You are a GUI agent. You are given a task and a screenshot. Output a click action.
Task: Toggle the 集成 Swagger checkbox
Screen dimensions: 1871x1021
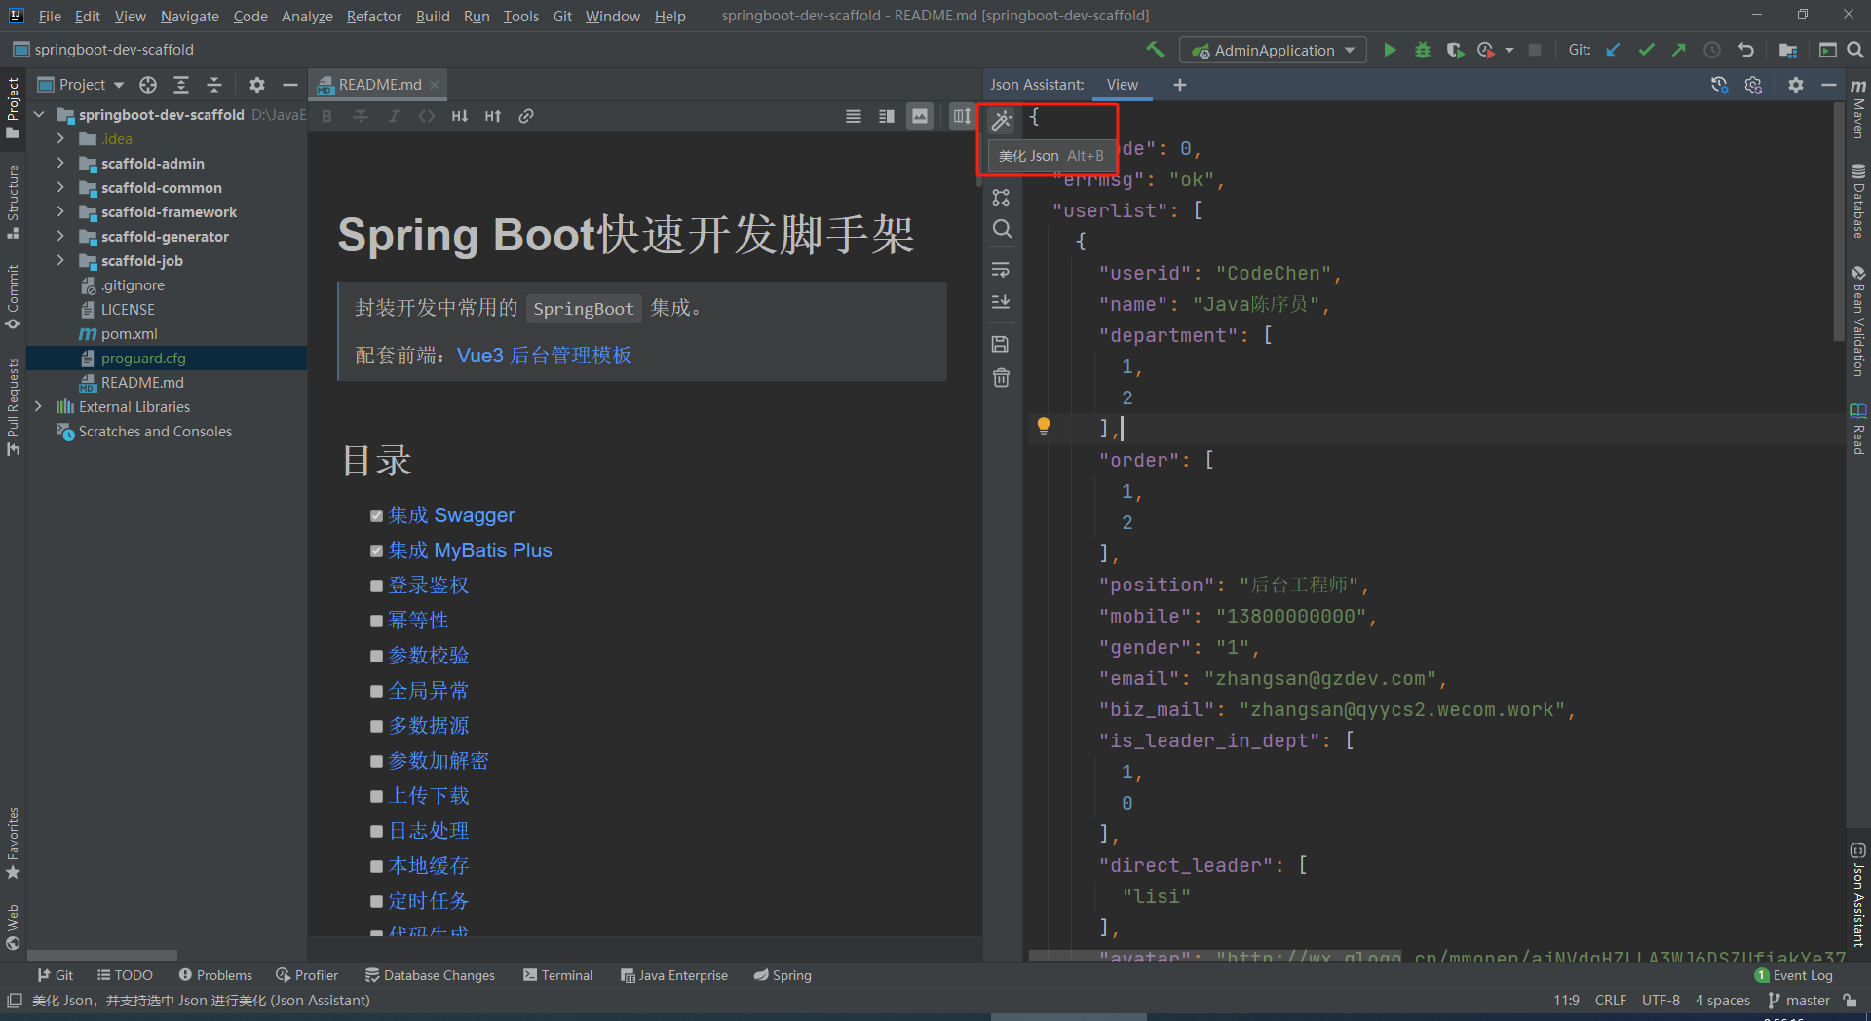(376, 515)
